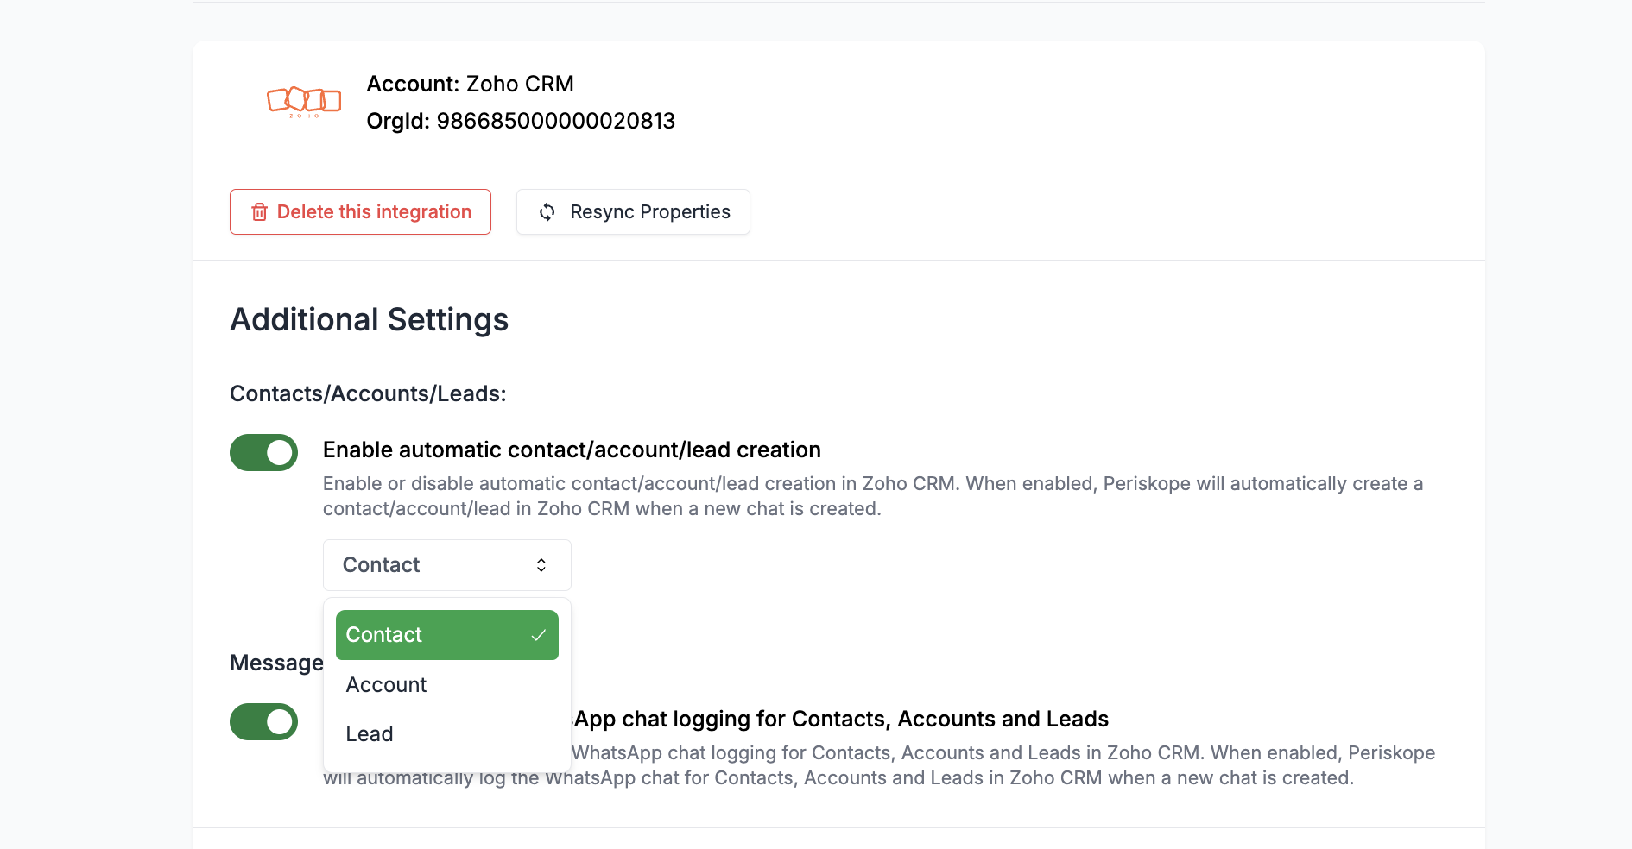
Task: Collapse the Contact record type dropdown
Action: tap(446, 565)
